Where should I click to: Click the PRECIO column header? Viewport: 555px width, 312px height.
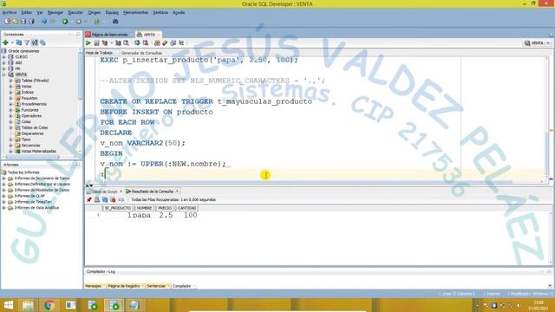point(164,208)
